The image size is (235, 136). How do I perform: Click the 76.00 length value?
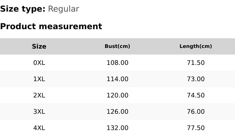coord(196,112)
